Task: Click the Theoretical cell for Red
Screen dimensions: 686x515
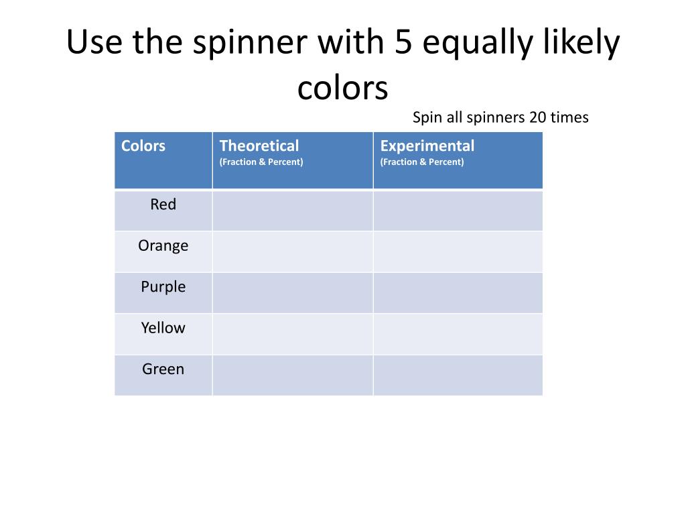Action: pos(293,211)
